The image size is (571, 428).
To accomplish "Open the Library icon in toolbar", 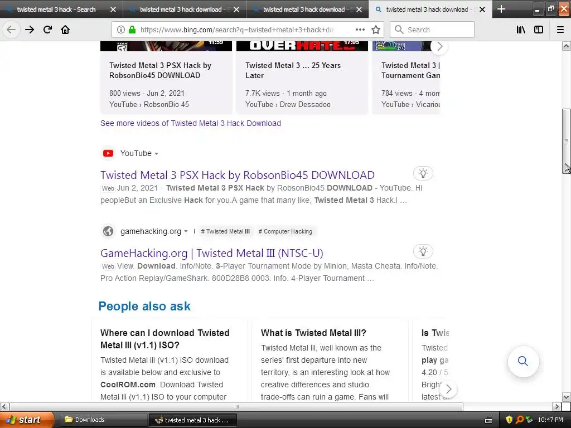I will tap(521, 30).
